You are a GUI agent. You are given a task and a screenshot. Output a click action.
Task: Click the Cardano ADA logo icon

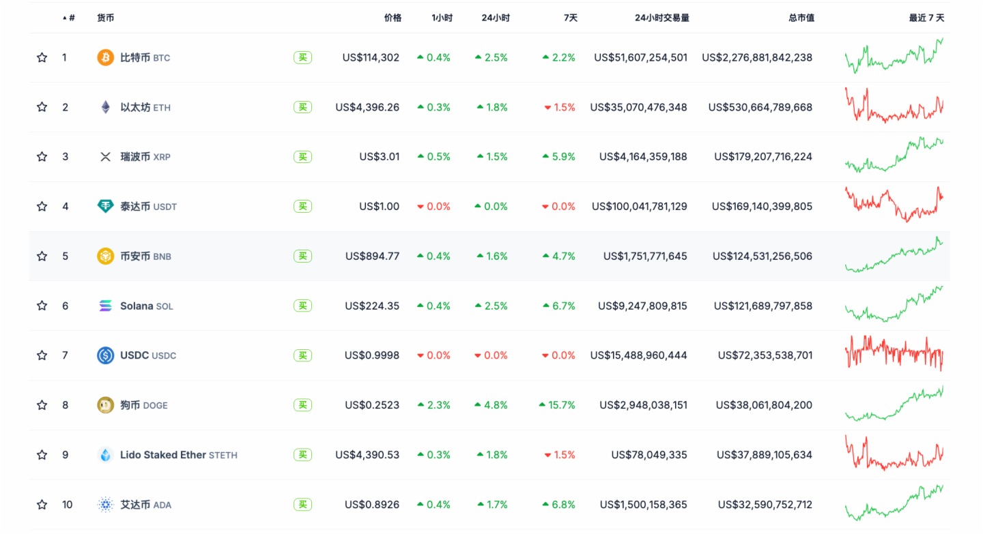click(x=105, y=505)
